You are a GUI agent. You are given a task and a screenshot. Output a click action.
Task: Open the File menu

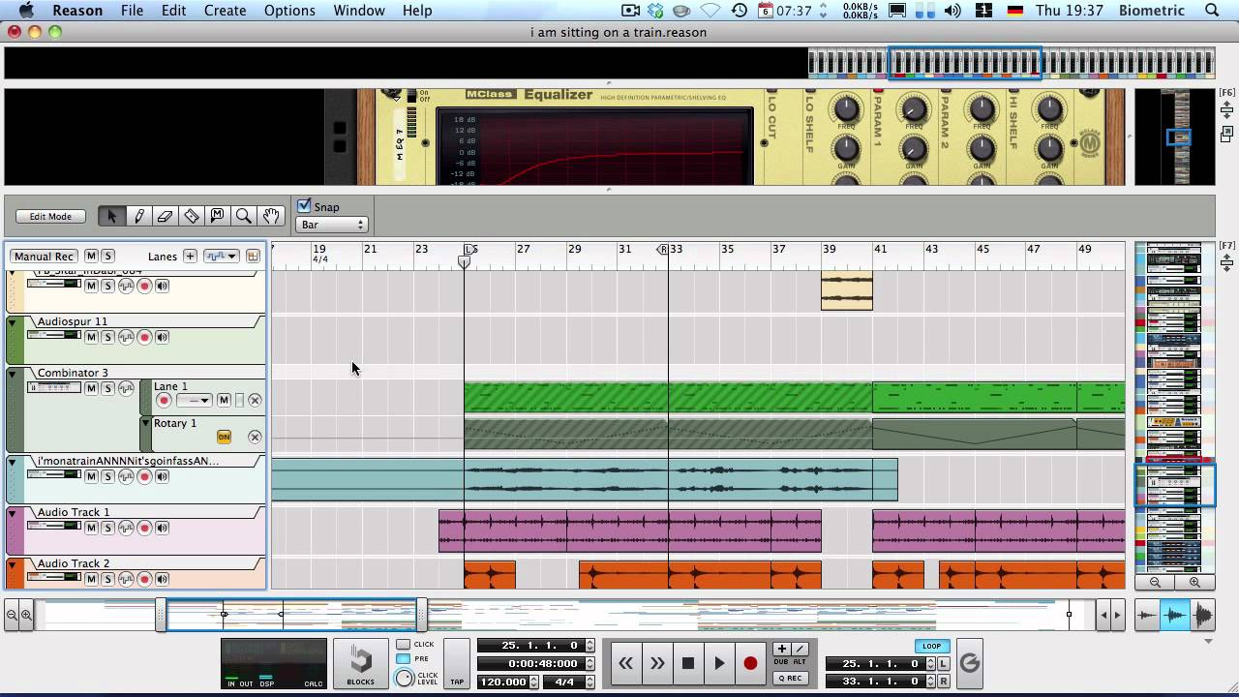[x=132, y=11]
